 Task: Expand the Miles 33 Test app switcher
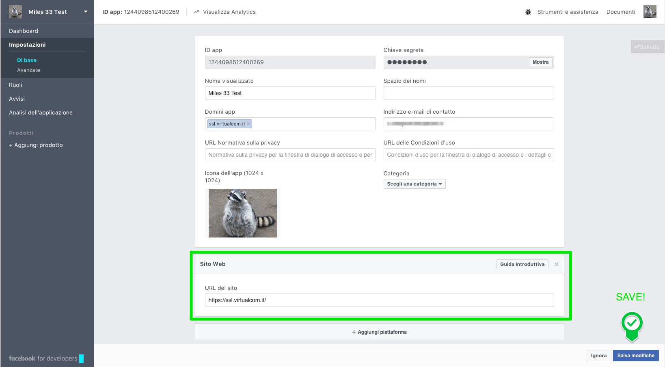point(86,12)
